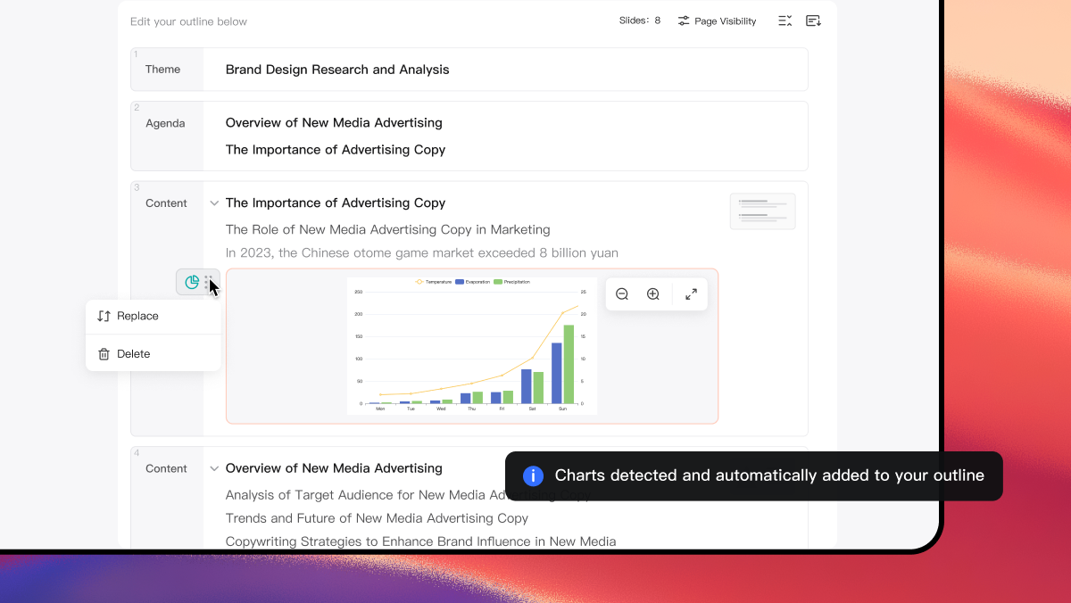
Task: Collapse Overview of New Media Advertising section
Action: (x=214, y=468)
